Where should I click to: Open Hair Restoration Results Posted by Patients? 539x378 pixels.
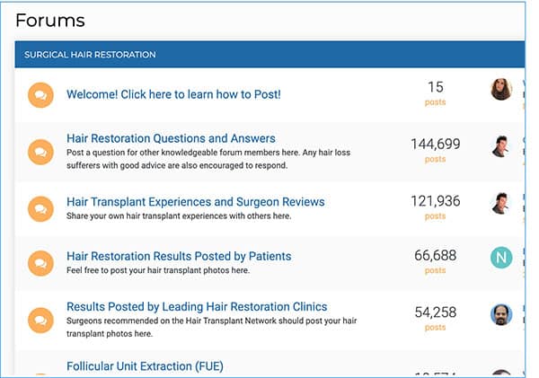pos(179,257)
